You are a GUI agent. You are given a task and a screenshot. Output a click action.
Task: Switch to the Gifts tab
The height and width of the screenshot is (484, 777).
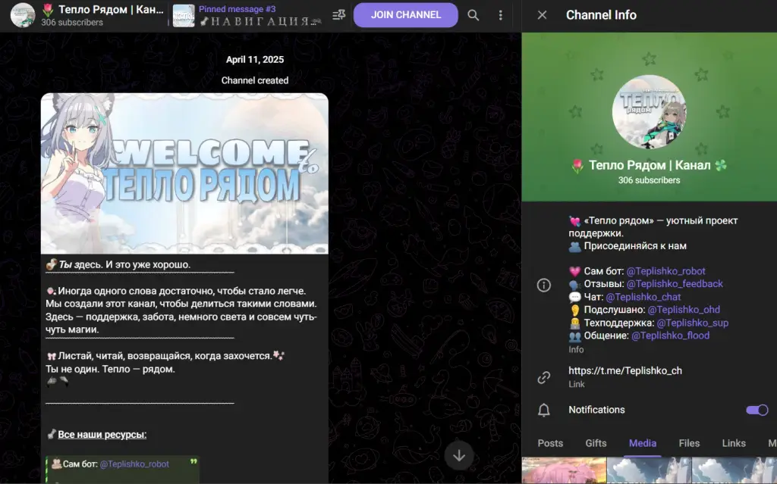pyautogui.click(x=596, y=443)
